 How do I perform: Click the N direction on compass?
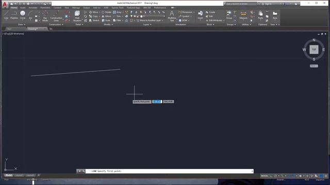click(314, 40)
